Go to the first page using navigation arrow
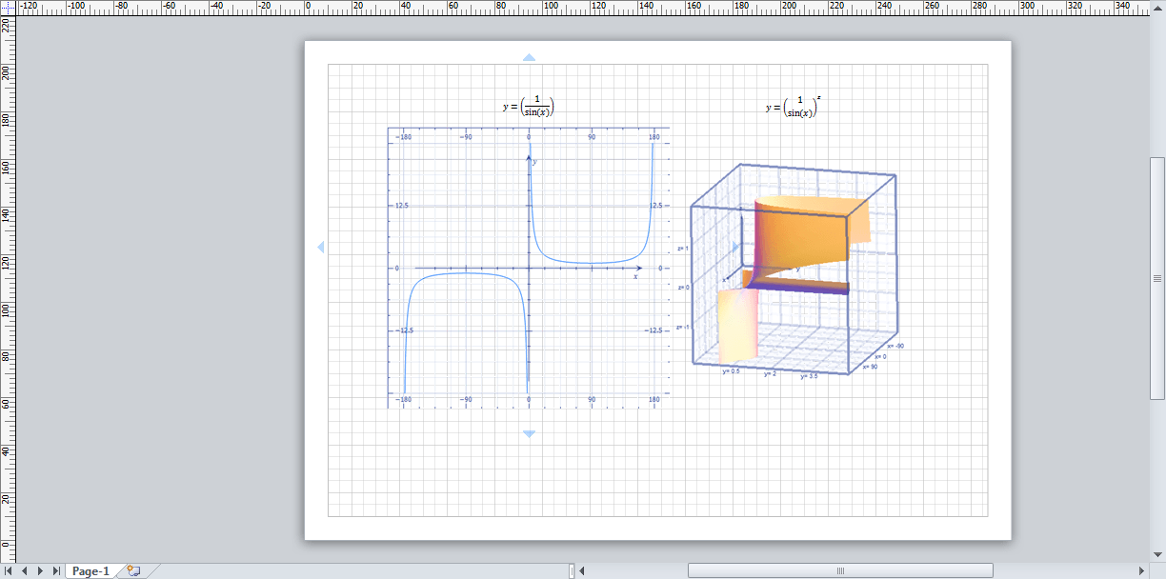 coord(9,570)
